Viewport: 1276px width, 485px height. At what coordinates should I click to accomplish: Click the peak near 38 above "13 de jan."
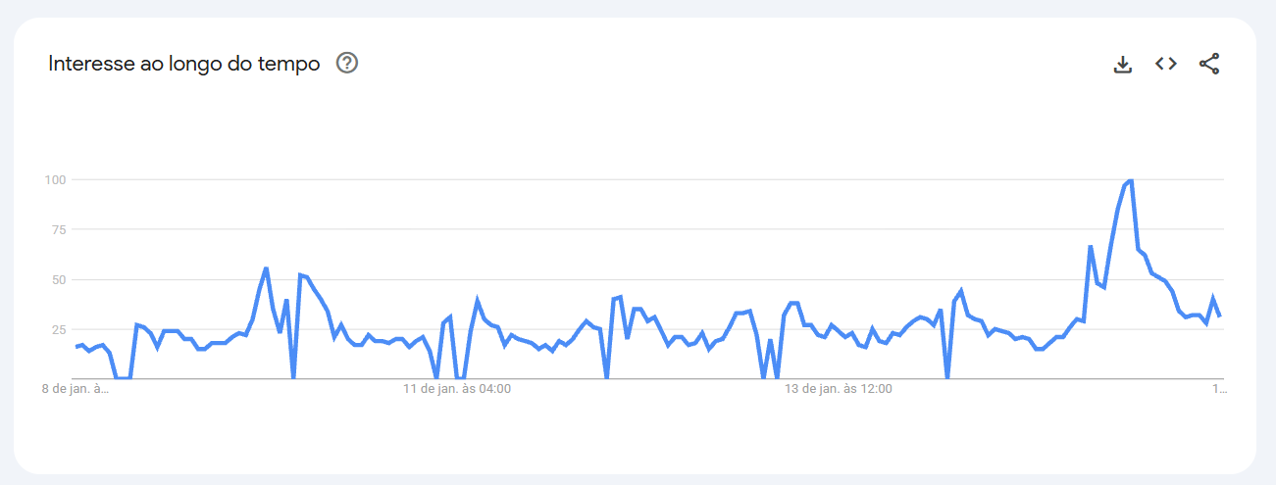792,303
